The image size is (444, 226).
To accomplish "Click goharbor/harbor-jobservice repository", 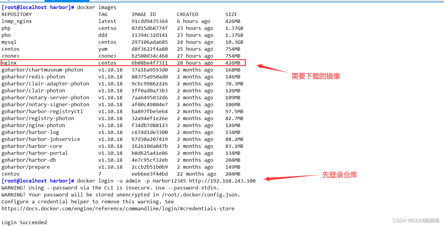I will coord(41,139).
